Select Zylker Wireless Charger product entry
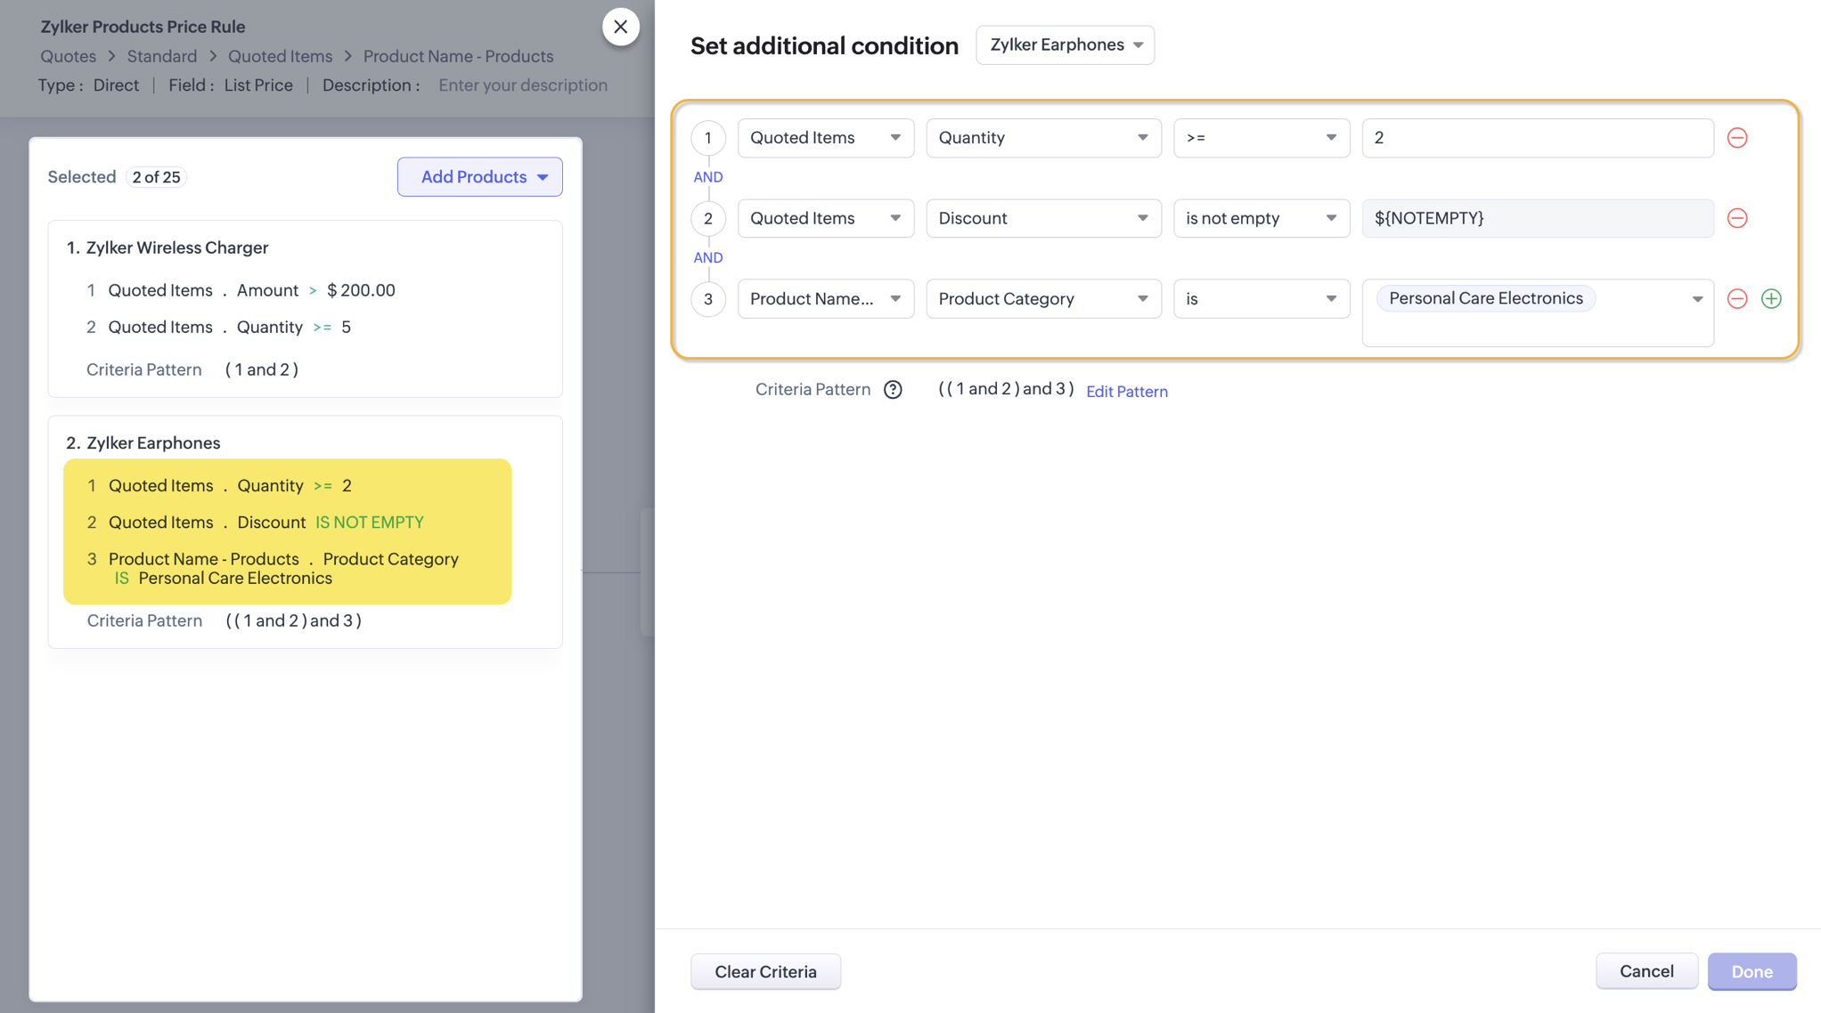Screen dimensions: 1821x1013 point(177,247)
